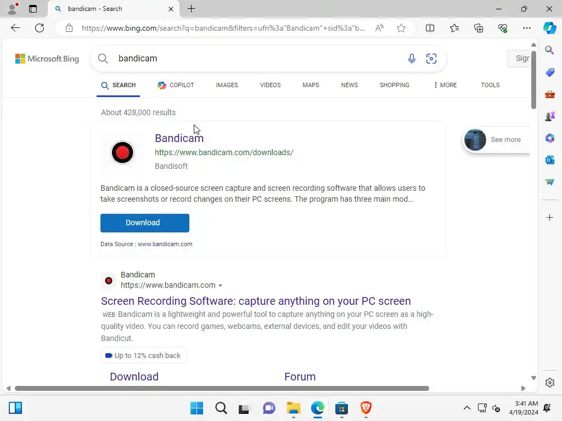This screenshot has width=562, height=421.
Task: Open the Edge profile icon
Action: tap(13, 9)
